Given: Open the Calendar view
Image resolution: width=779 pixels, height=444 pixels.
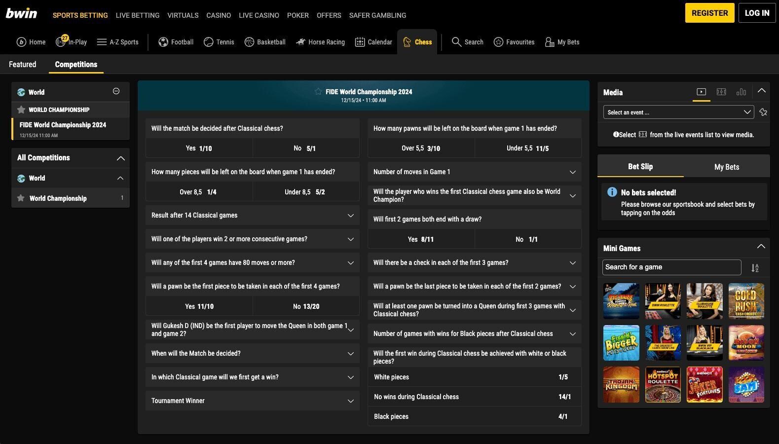Looking at the screenshot, I should click(x=373, y=42).
